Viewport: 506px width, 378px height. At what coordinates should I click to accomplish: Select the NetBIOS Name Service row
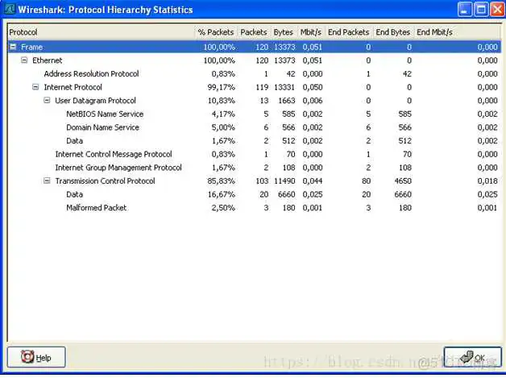pos(255,114)
